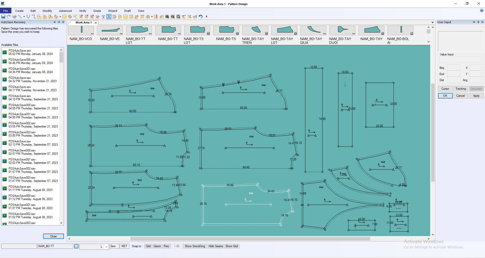
Task: Expand the toolbar overflow options arrow
Action: point(206,17)
